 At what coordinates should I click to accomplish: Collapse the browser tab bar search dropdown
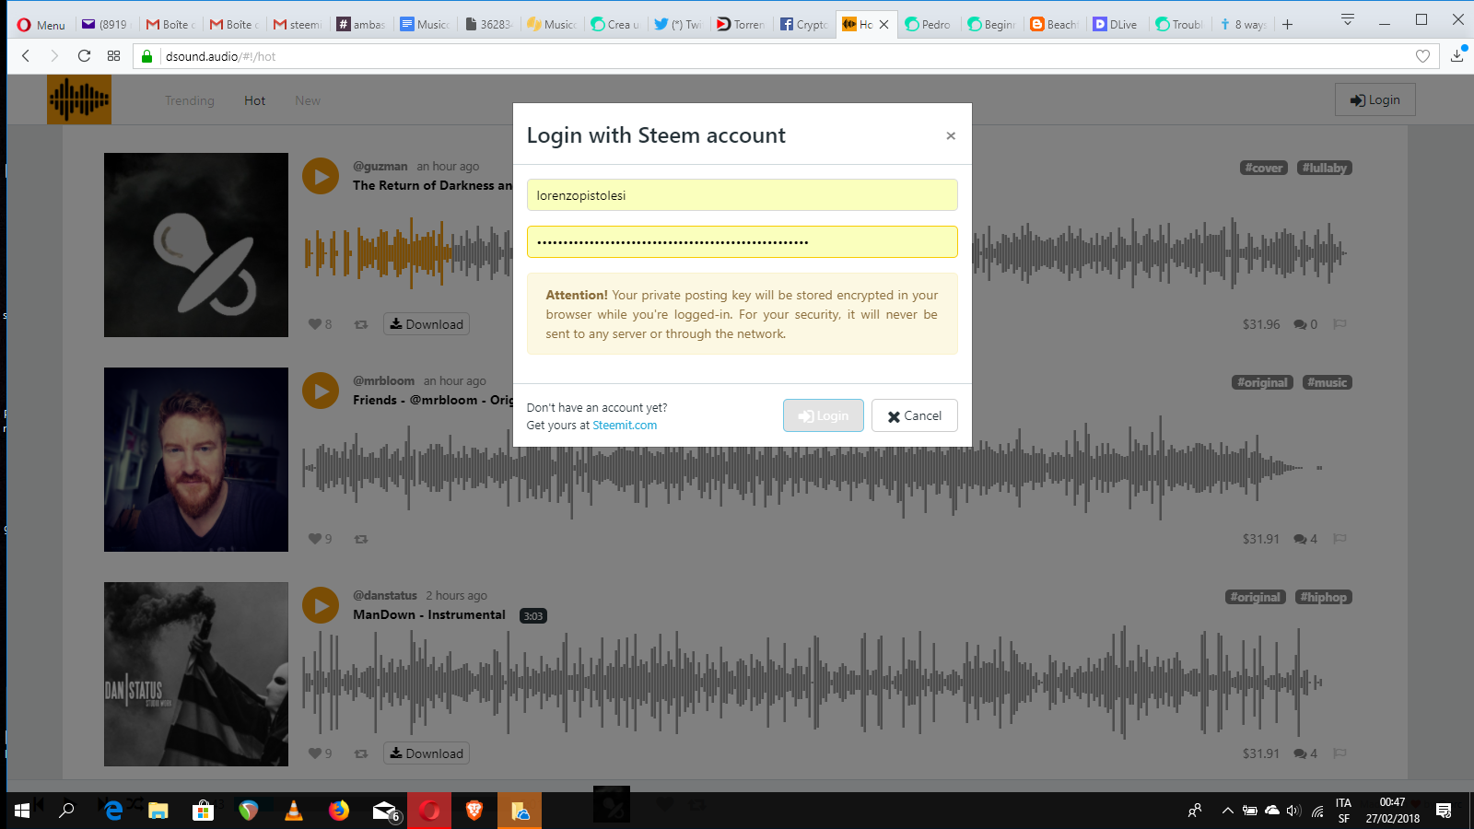[x=1346, y=18]
